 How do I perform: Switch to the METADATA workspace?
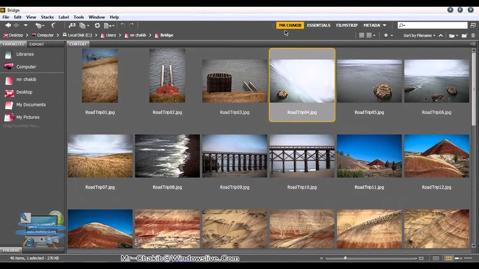pos(372,25)
